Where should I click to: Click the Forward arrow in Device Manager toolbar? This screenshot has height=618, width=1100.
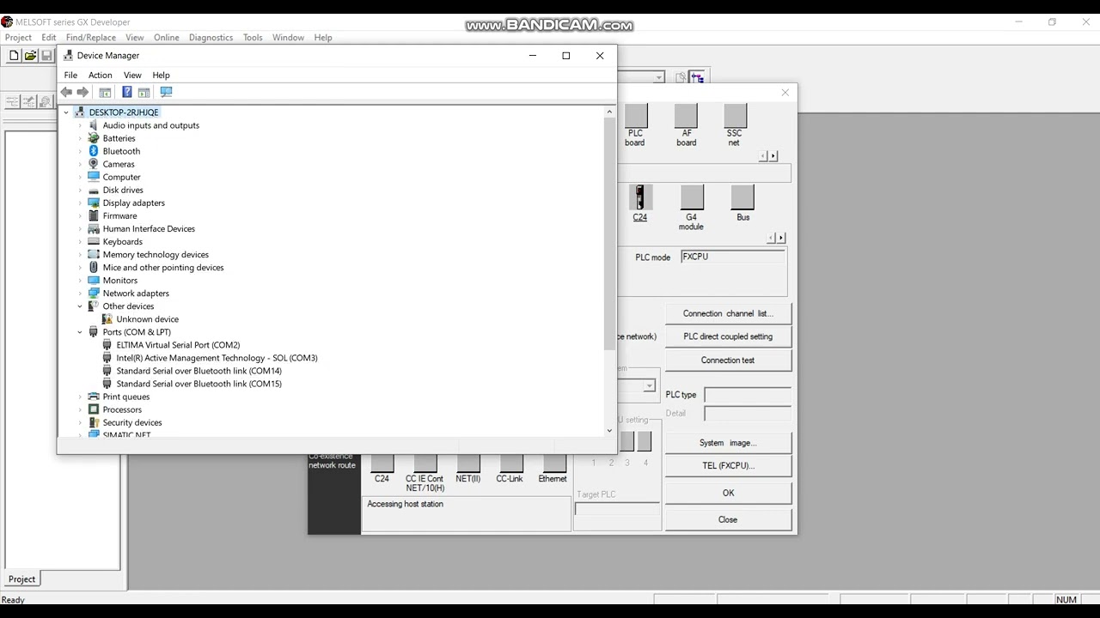click(x=82, y=92)
